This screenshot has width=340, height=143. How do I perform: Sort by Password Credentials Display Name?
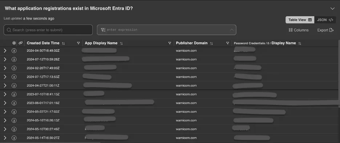click(300, 43)
